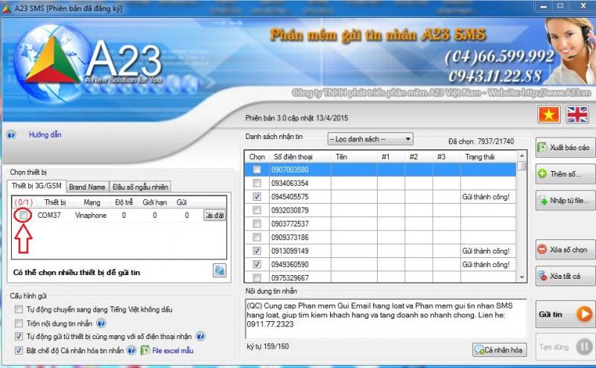The height and width of the screenshot is (368, 596).
Task: Open the File excel mẫu icon
Action: coord(146,350)
